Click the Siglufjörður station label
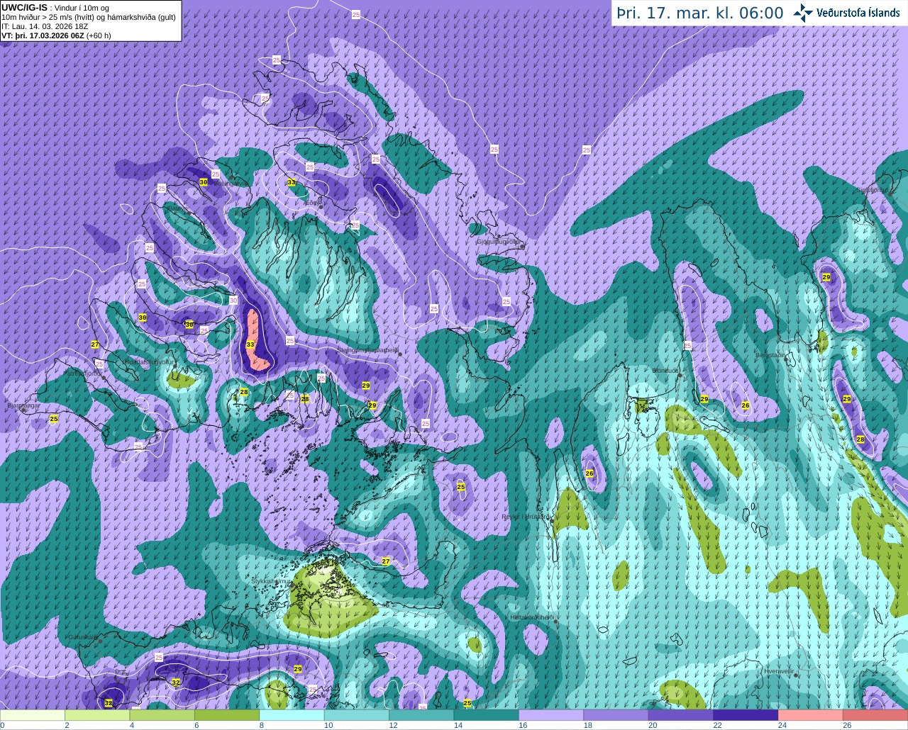 [x=873, y=189]
